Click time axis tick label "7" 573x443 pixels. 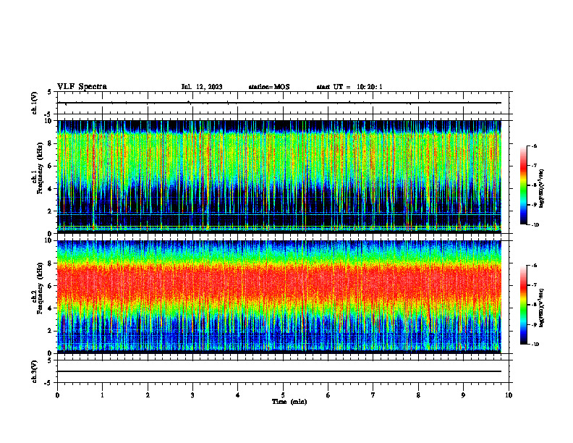click(x=373, y=395)
